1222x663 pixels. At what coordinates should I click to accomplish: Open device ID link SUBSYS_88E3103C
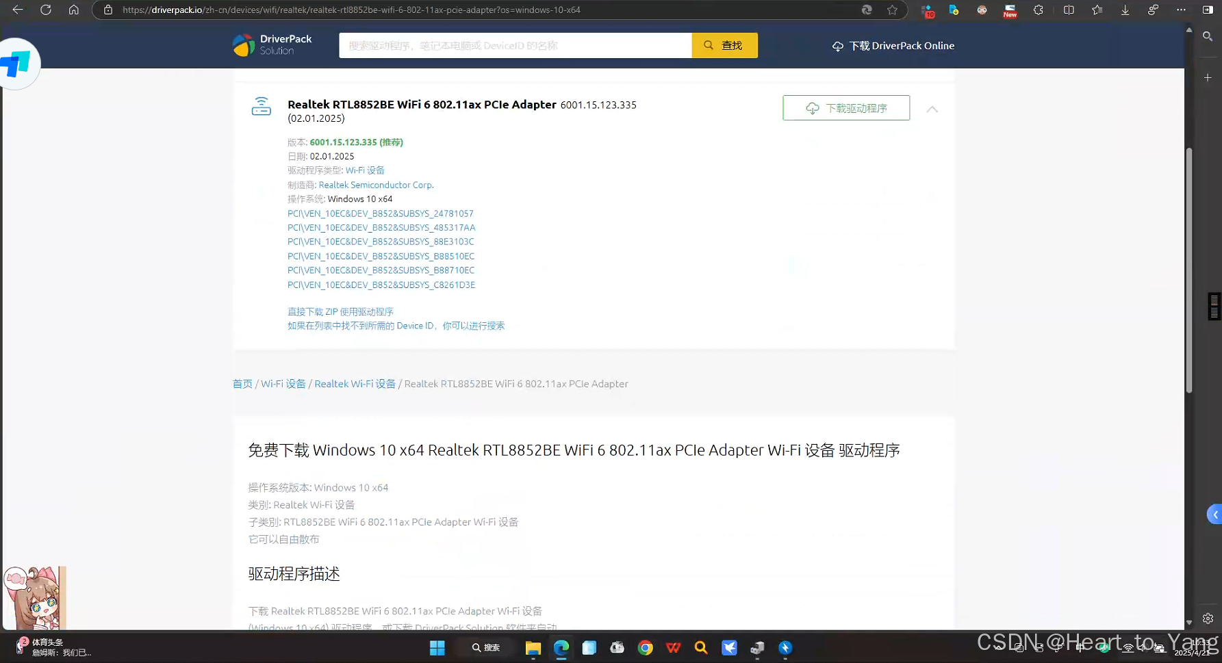[x=381, y=242]
